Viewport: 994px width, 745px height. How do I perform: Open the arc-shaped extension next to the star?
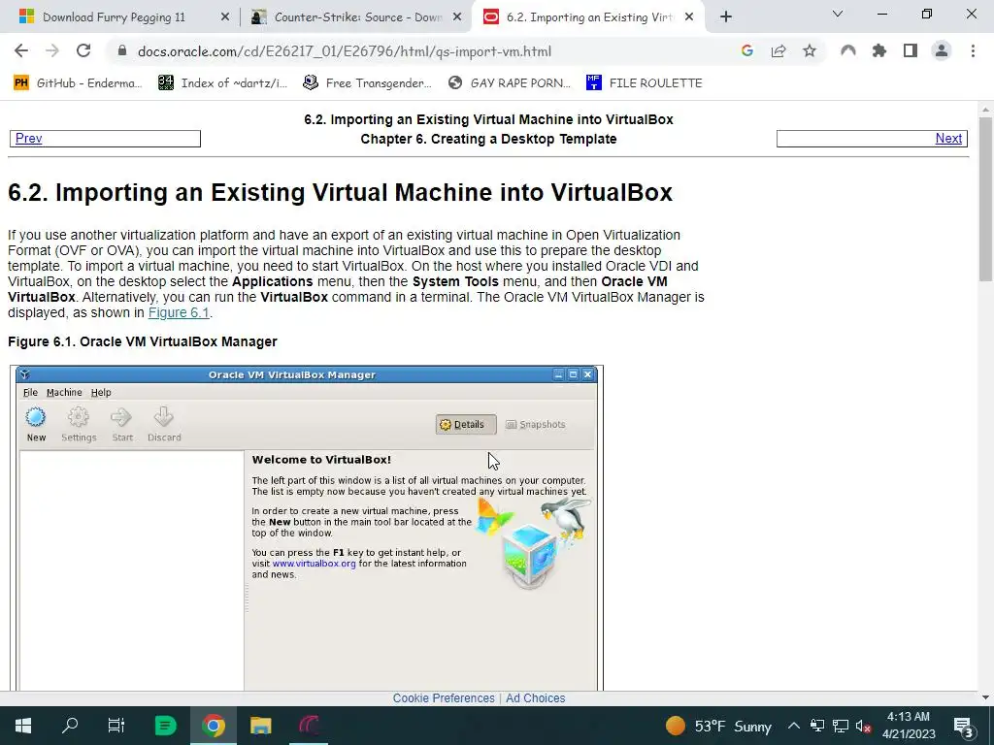pos(848,51)
